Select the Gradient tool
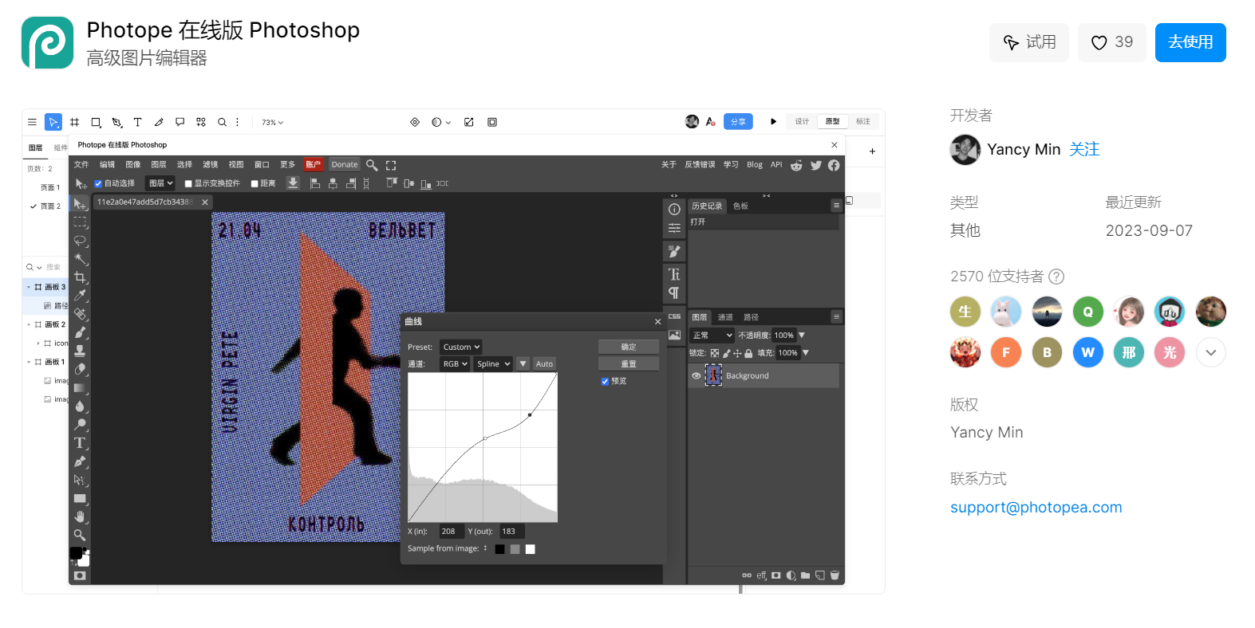 (x=80, y=388)
